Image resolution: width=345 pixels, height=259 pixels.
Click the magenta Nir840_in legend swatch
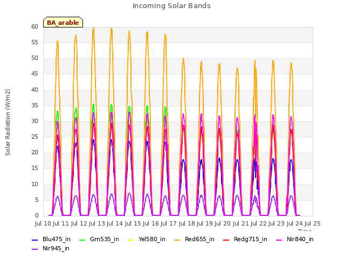(x=279, y=240)
